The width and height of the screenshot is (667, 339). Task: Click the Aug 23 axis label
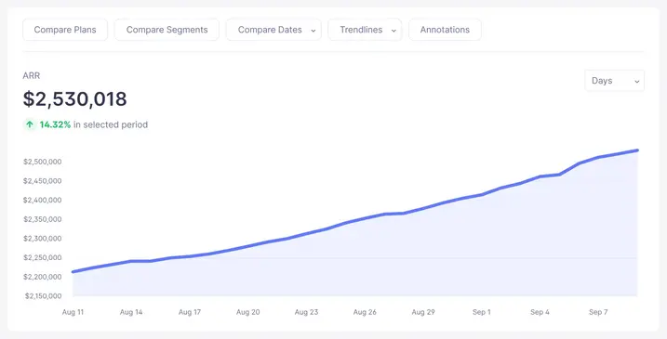tap(306, 312)
